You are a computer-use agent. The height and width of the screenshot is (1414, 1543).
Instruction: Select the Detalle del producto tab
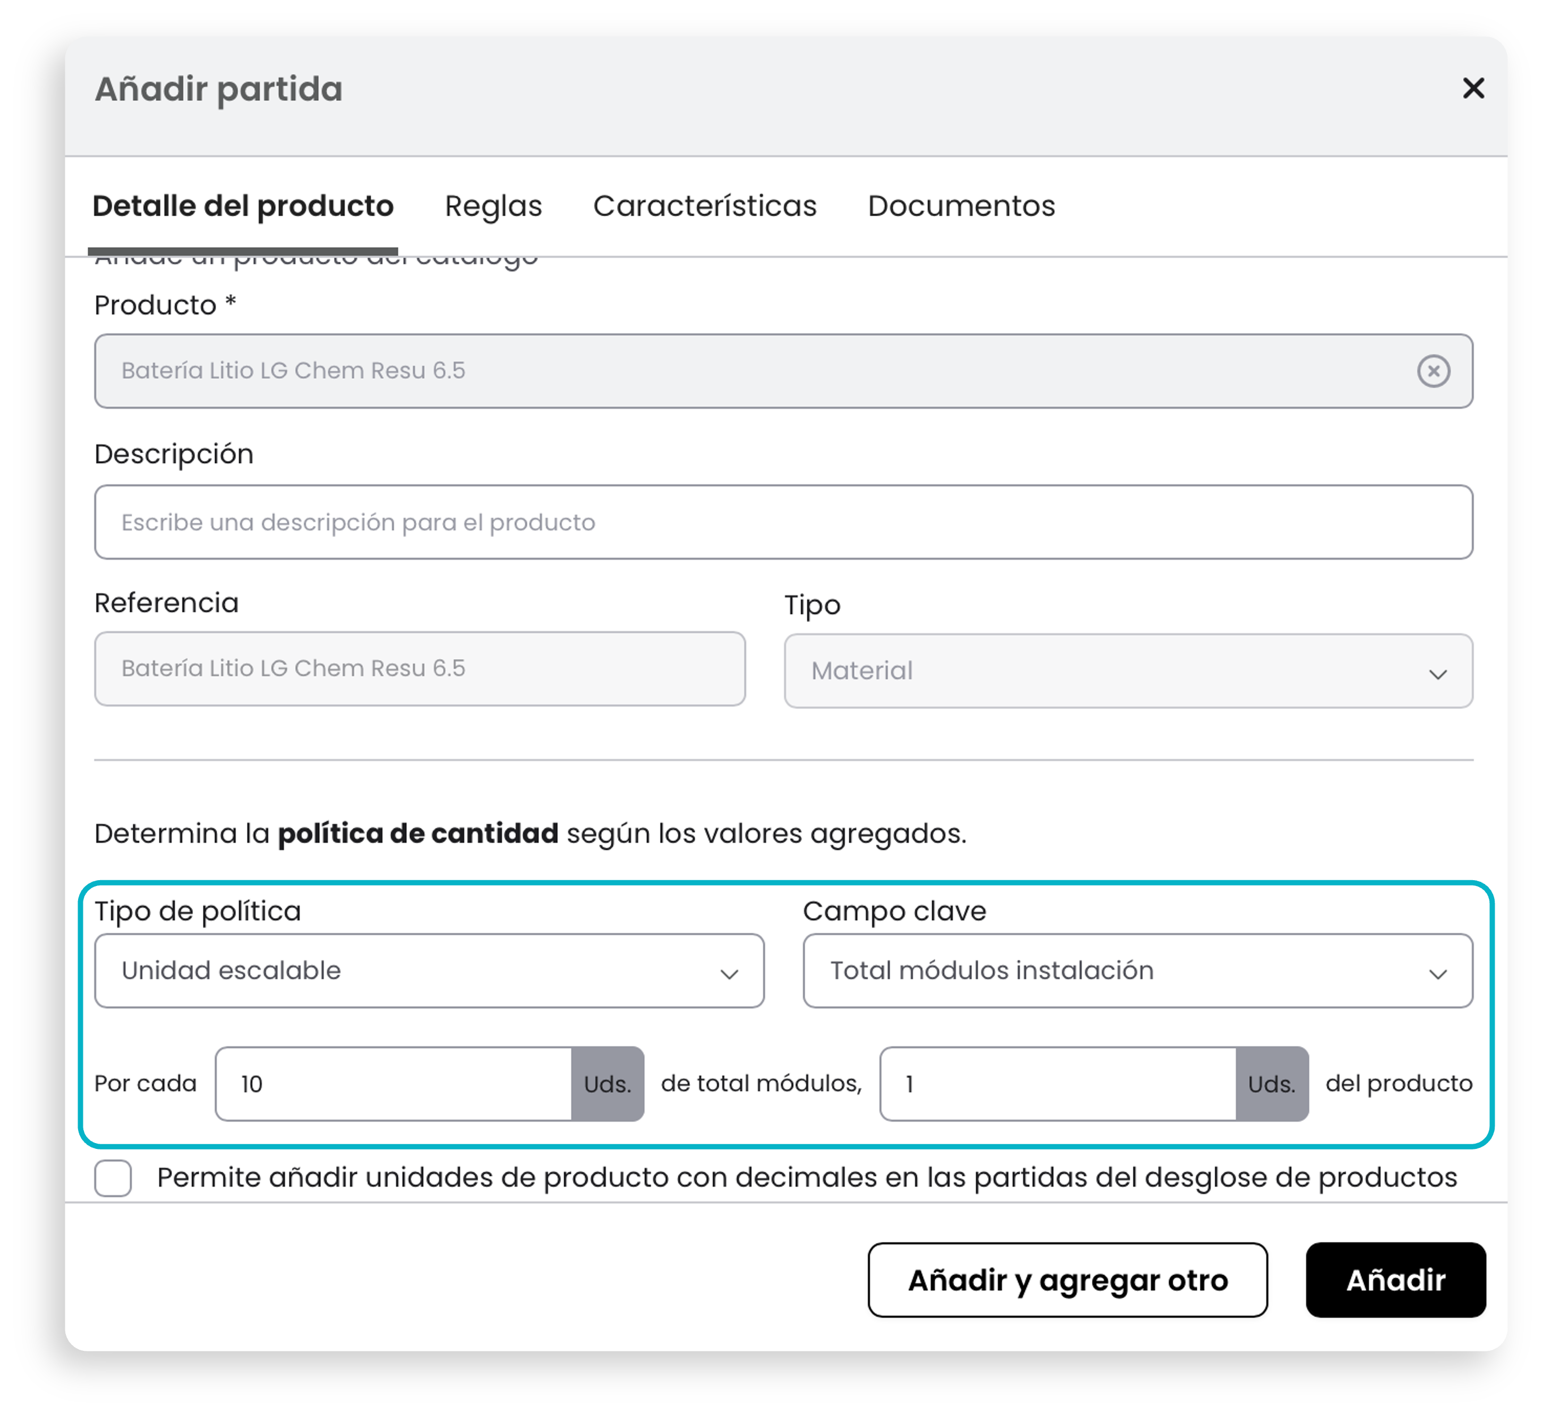(243, 206)
